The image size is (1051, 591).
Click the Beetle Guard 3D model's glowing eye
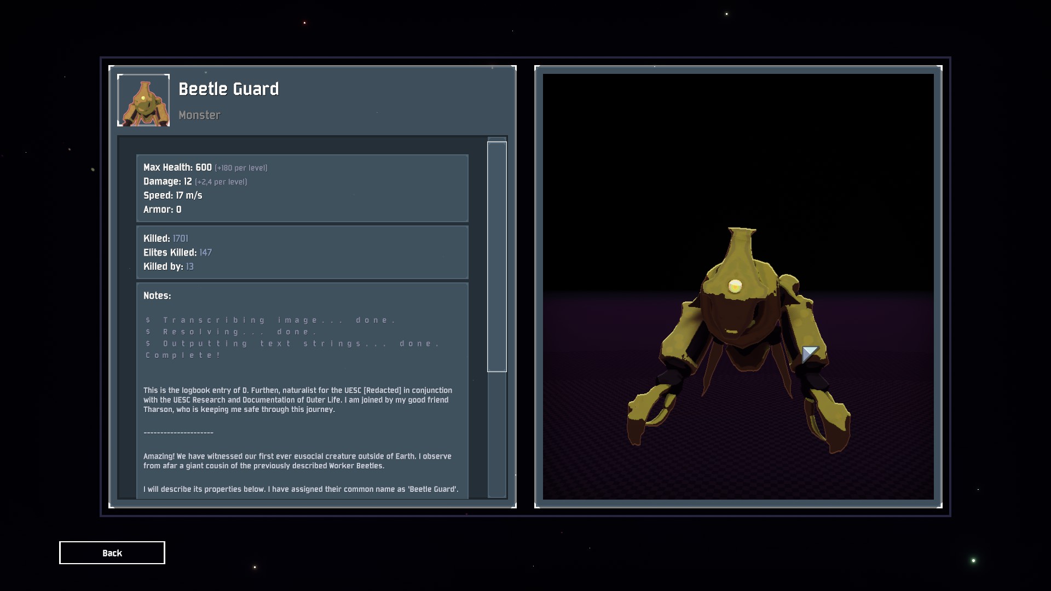click(735, 286)
